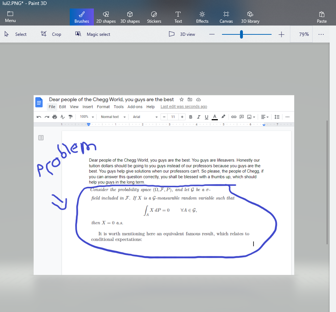Open the Stickers tab
Image resolution: width=336 pixels, height=312 pixels.
(x=154, y=17)
